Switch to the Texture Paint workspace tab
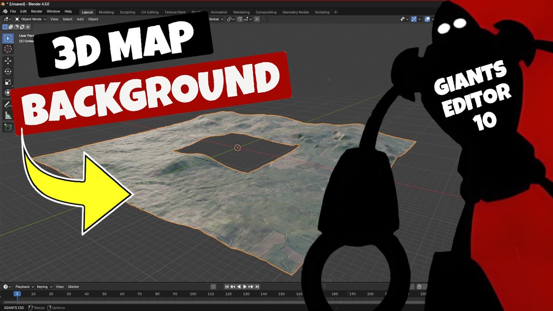Image resolution: width=553 pixels, height=311 pixels. pyautogui.click(x=175, y=12)
